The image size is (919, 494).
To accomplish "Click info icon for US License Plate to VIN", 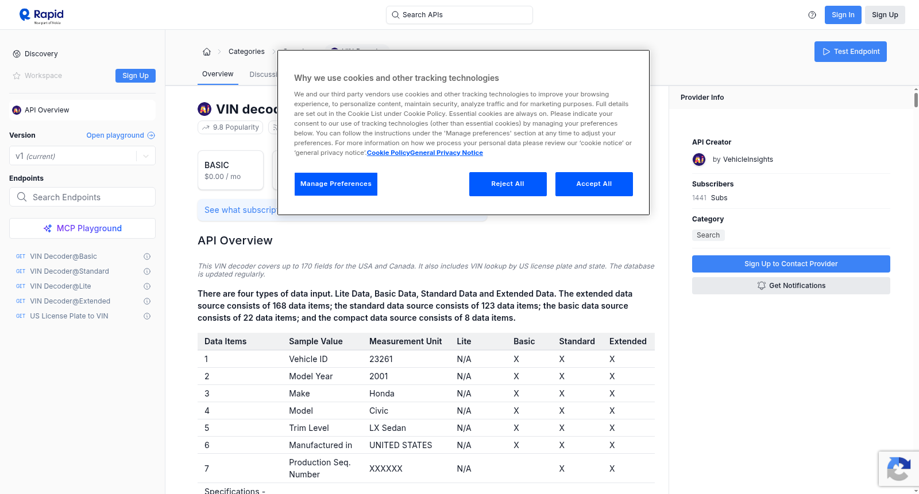I will click(x=147, y=316).
